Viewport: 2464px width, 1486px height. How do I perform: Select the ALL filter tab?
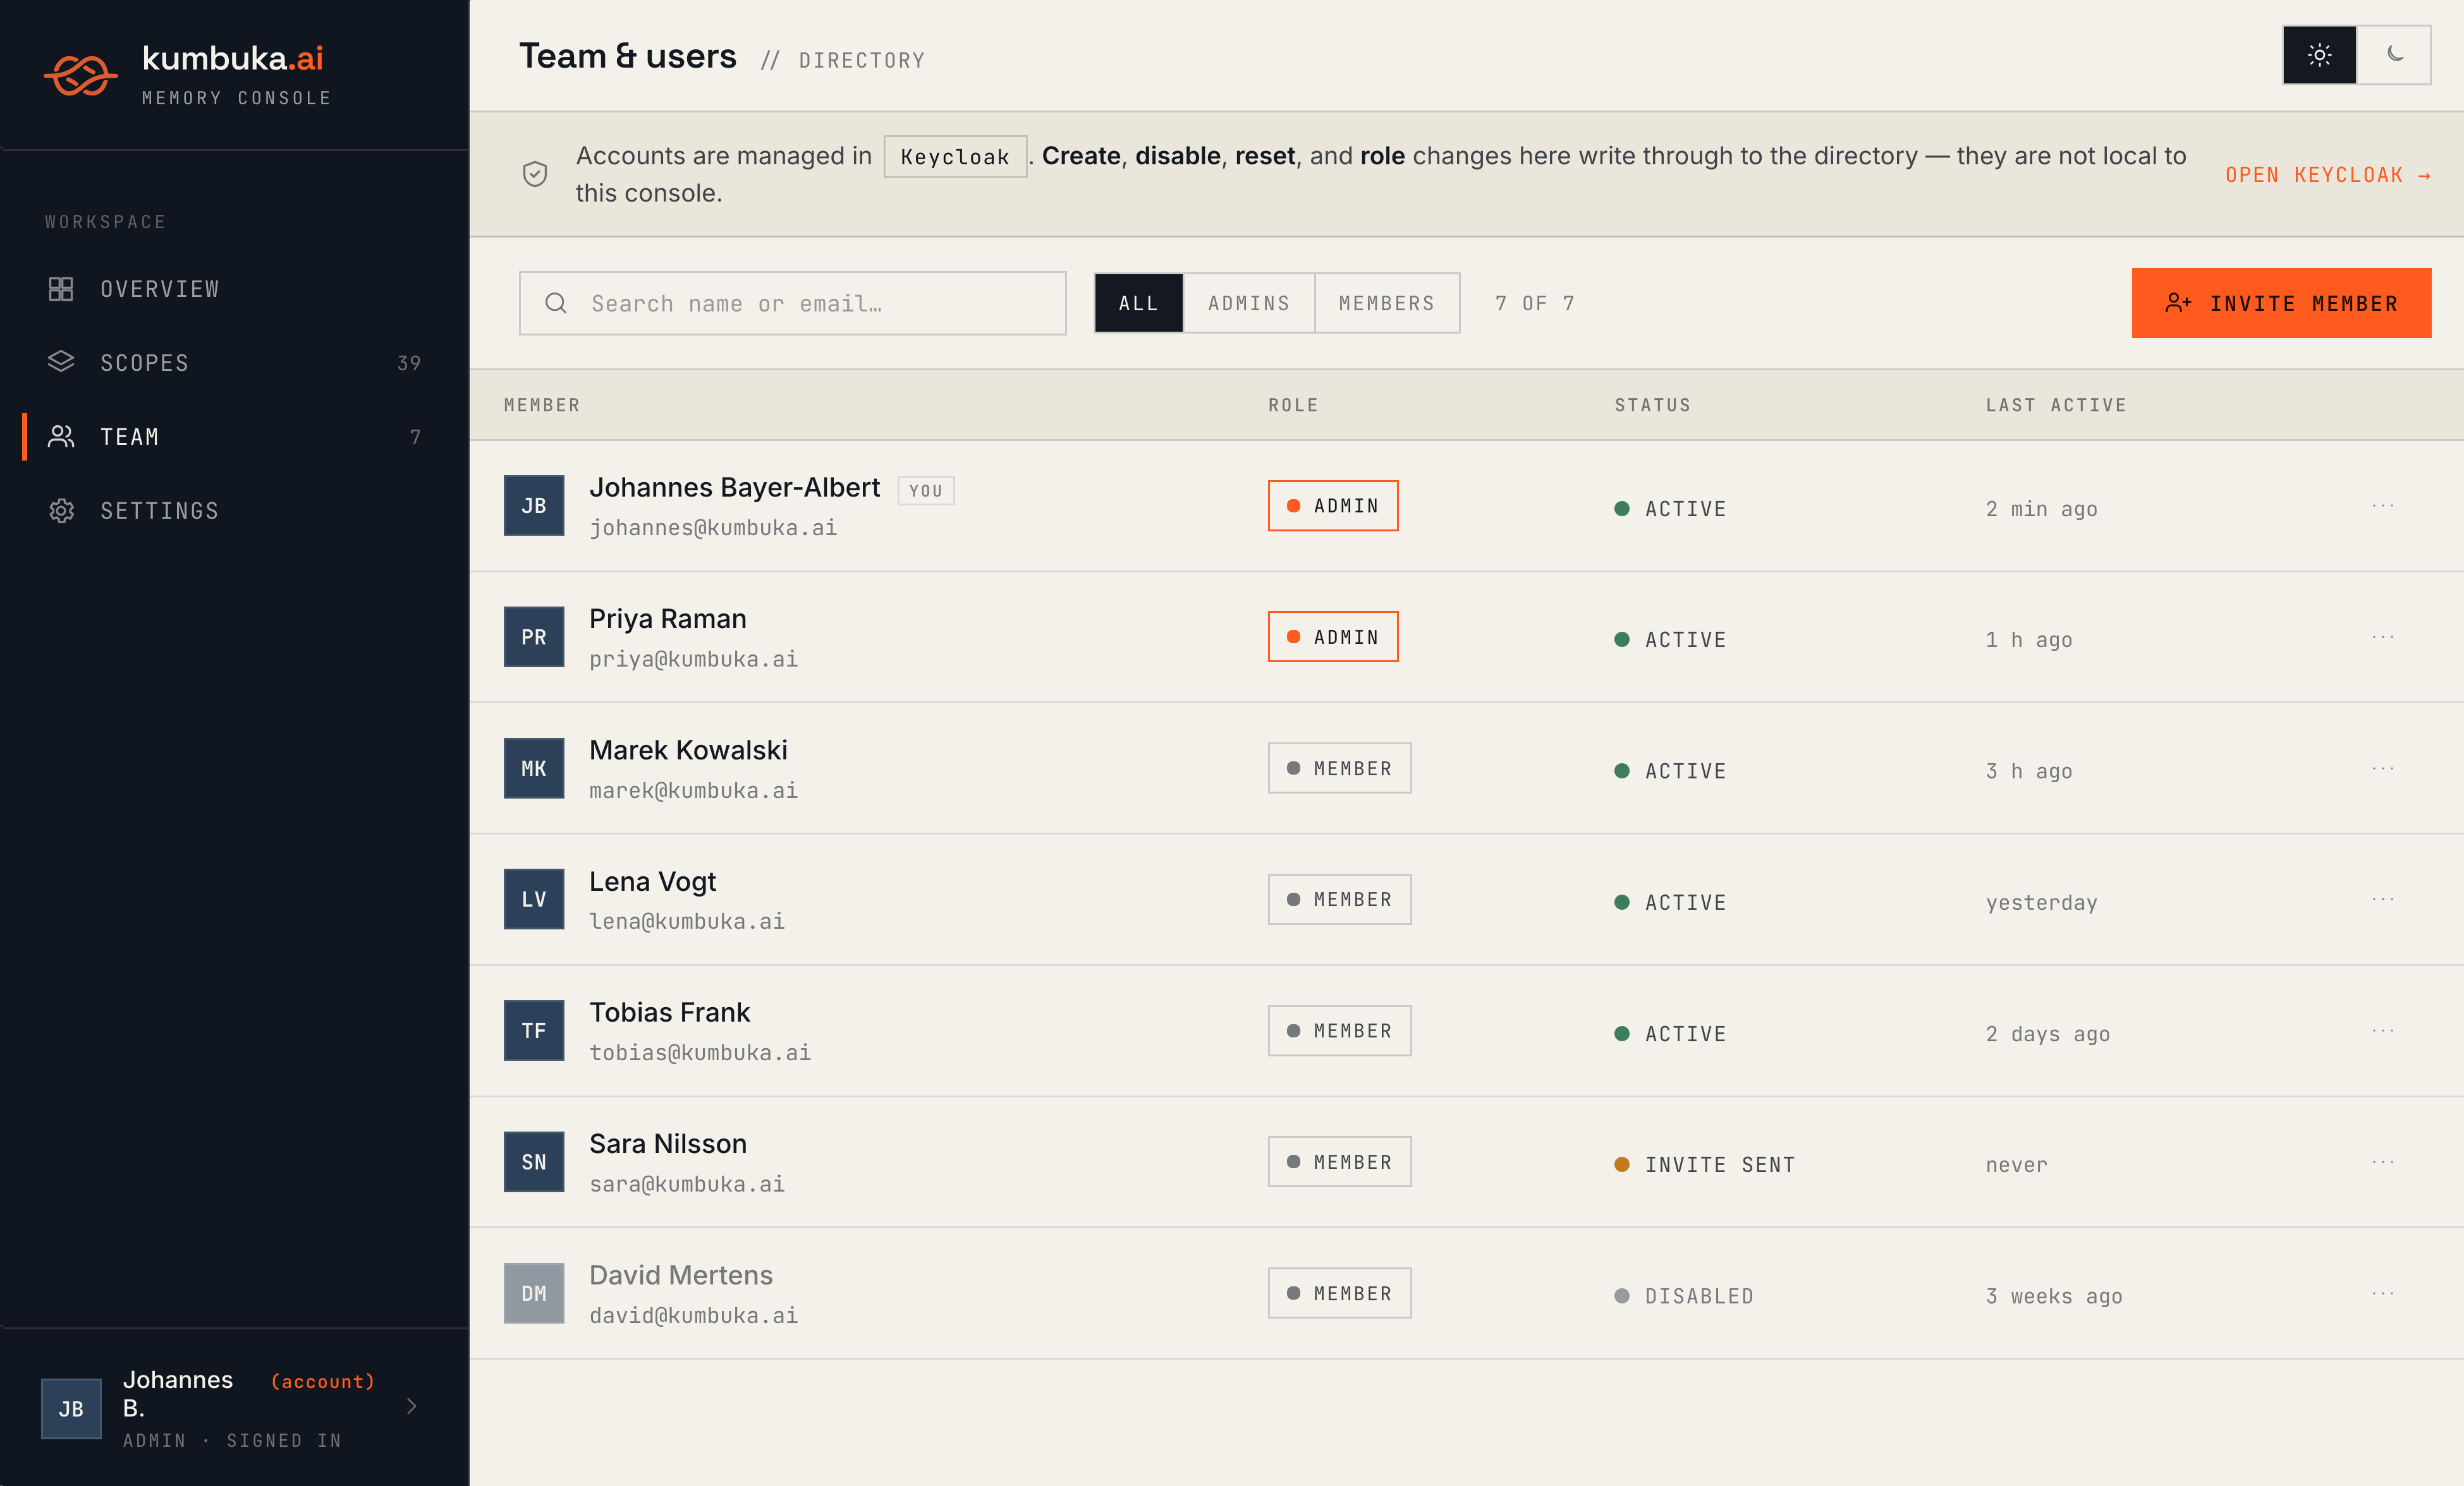(x=1139, y=303)
